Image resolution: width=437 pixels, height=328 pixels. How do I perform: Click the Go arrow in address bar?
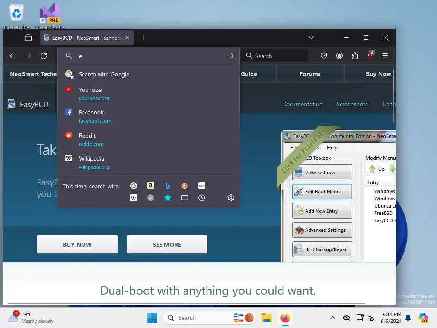pos(230,56)
